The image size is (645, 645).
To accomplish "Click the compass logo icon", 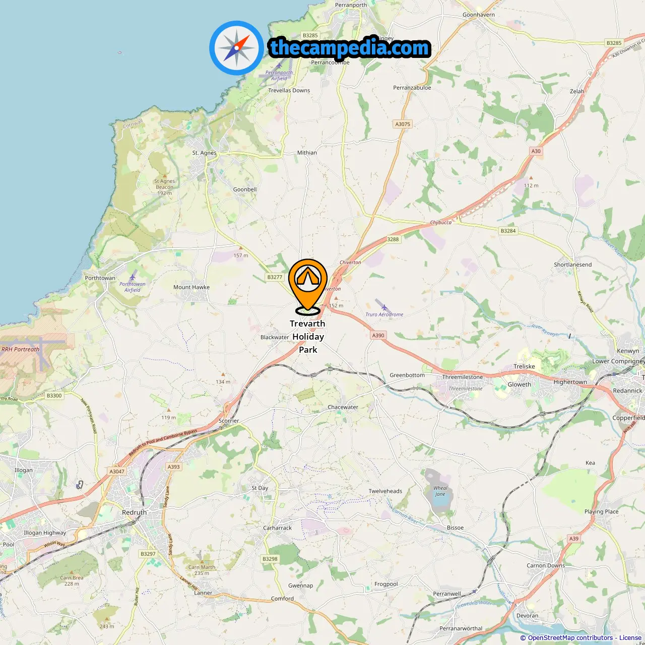I will [236, 48].
